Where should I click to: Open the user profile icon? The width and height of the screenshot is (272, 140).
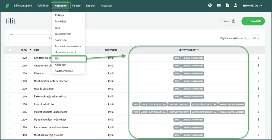(x=235, y=5)
